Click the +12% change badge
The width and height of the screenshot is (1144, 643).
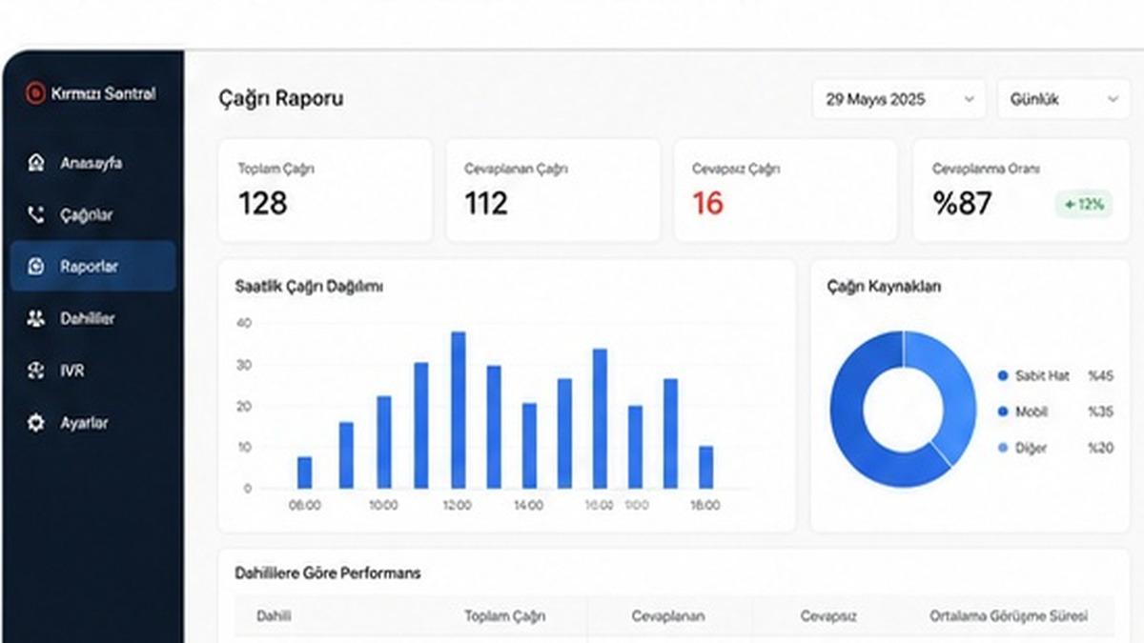[1084, 204]
